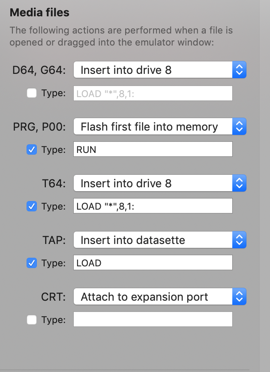Click the CRT dropdown blue arrow stepper
Image resolution: width=270 pixels, height=372 pixels.
pos(239,296)
